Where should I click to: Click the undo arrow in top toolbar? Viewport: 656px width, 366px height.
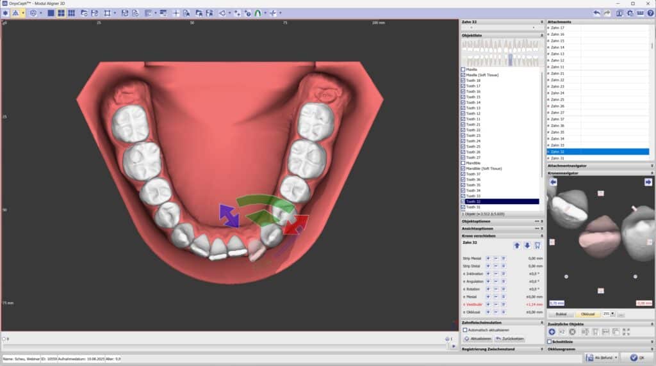pyautogui.click(x=598, y=13)
